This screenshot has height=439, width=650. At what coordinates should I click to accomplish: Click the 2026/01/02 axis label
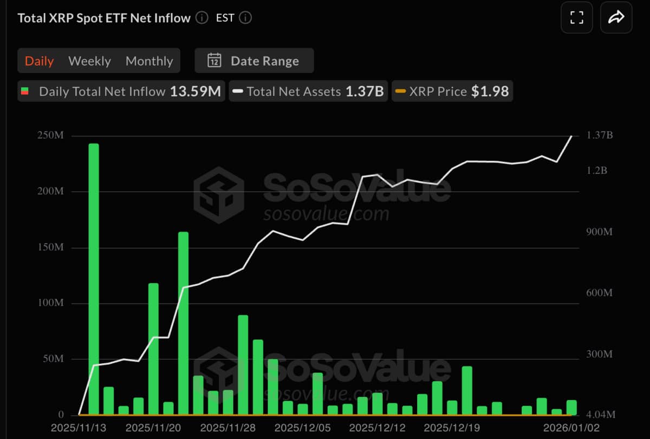(x=571, y=427)
